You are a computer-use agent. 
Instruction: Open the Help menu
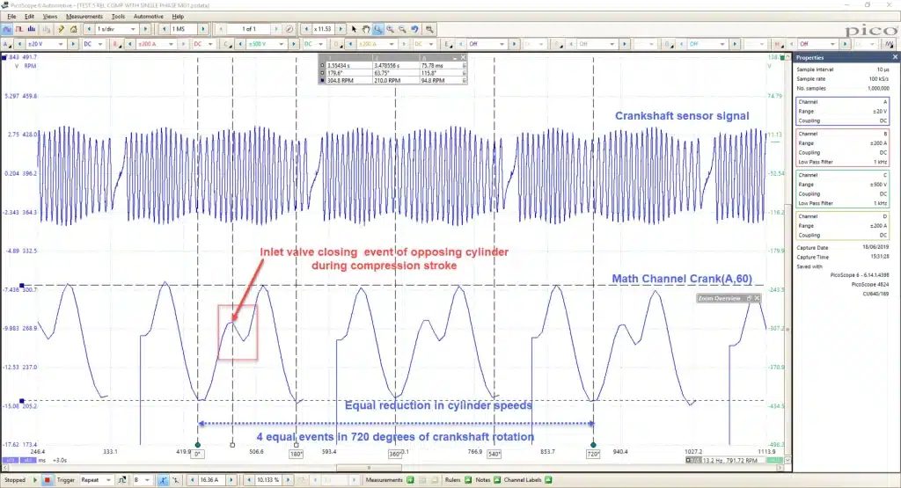tap(178, 17)
